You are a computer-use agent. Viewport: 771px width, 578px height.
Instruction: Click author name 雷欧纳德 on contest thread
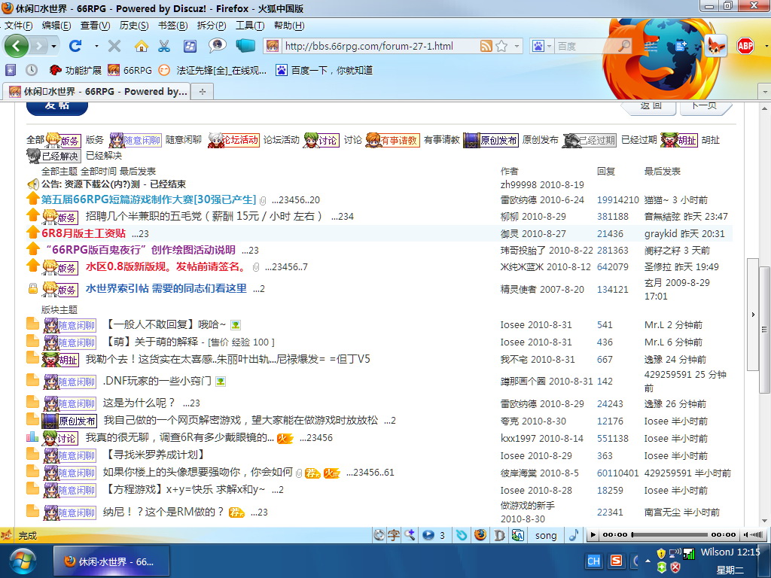[519, 200]
